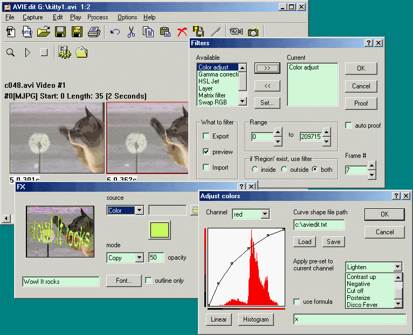Enable the Export checkbox in Filters
Viewport: 413px width, 335px height.
click(x=206, y=136)
